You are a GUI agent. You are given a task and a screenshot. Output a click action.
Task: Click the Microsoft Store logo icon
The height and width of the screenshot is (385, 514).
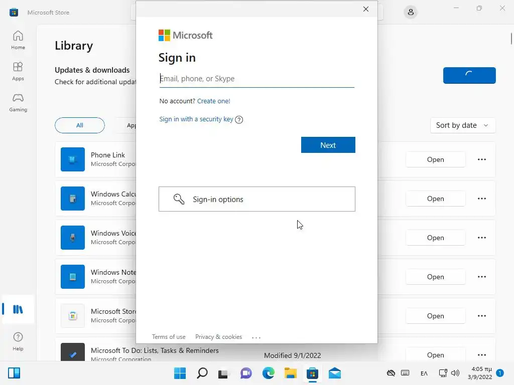pos(14,13)
